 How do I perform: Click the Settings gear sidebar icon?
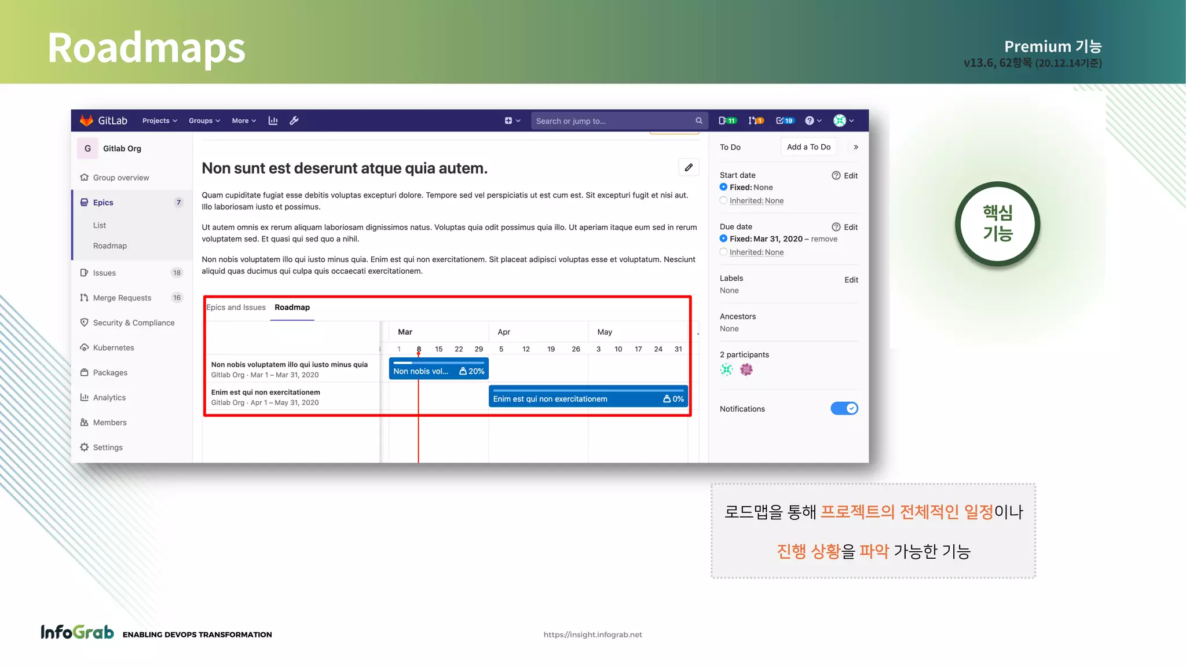point(85,447)
